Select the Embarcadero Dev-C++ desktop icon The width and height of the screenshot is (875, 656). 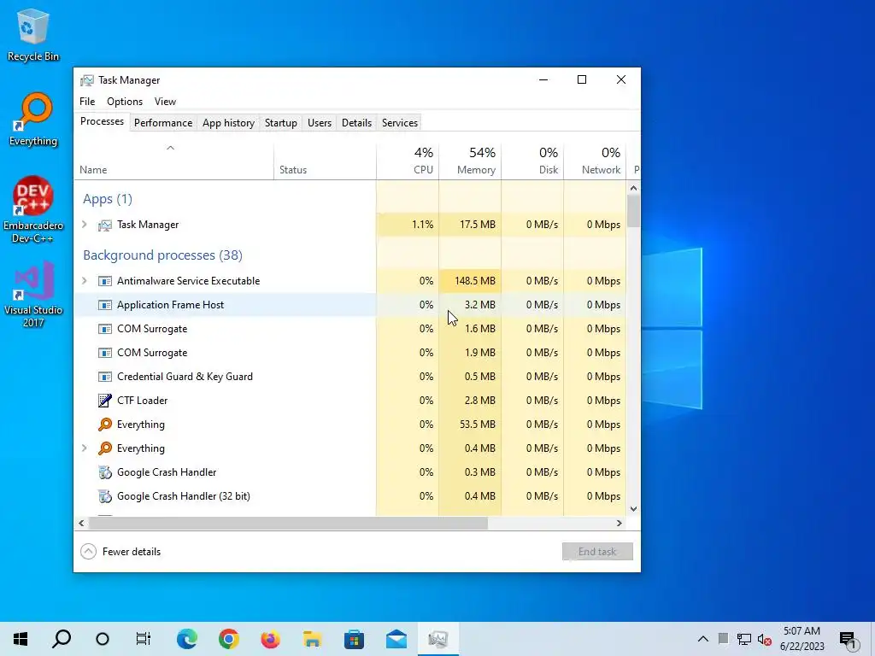click(x=33, y=209)
